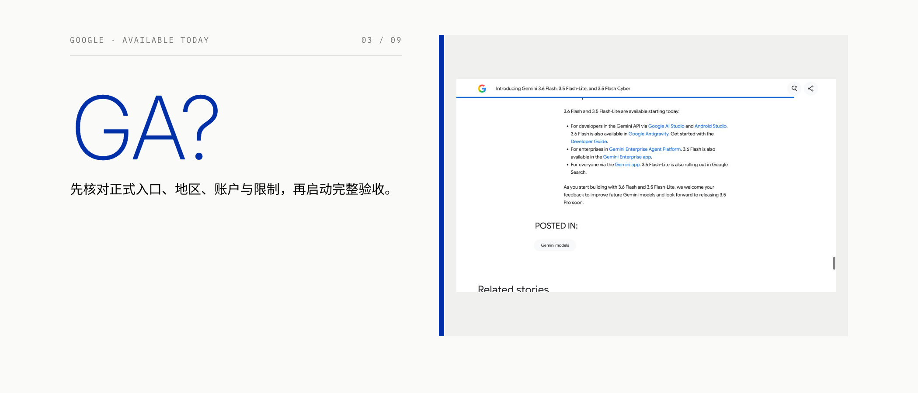Click the article title 'Introducing Gemini 3.6 Flash'

coord(563,89)
